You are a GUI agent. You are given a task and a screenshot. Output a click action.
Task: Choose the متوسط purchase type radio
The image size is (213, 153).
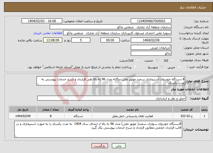tap(162, 66)
